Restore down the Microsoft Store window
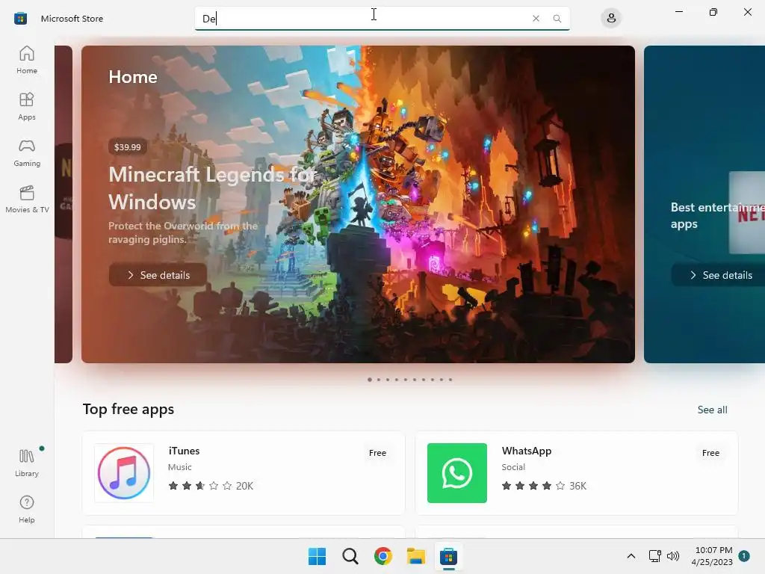 click(713, 12)
